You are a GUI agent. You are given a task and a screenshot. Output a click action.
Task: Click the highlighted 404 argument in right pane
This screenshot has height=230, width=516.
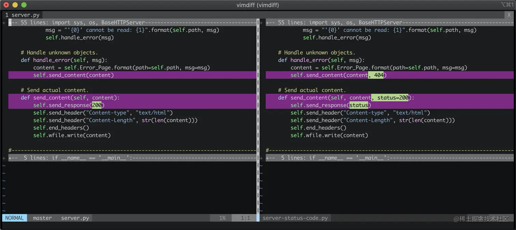coord(378,75)
